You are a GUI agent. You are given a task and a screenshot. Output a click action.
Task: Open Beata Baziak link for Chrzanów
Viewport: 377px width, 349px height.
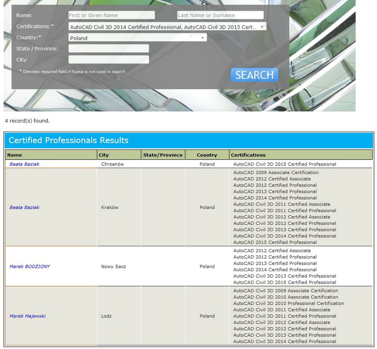click(25, 164)
